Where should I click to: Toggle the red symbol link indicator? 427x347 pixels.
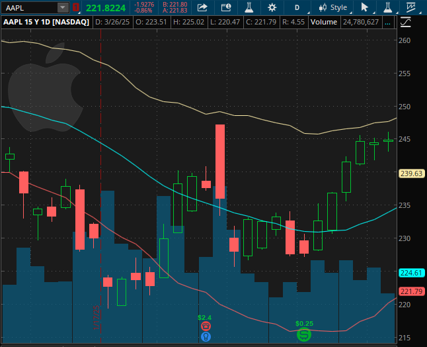tap(75, 7)
